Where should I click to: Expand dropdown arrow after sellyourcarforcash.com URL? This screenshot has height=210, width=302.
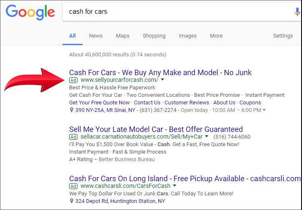click(x=162, y=79)
